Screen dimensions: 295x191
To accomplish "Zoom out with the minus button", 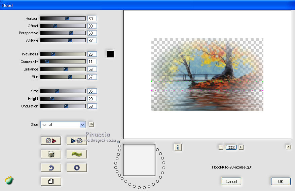I will pos(221,147).
